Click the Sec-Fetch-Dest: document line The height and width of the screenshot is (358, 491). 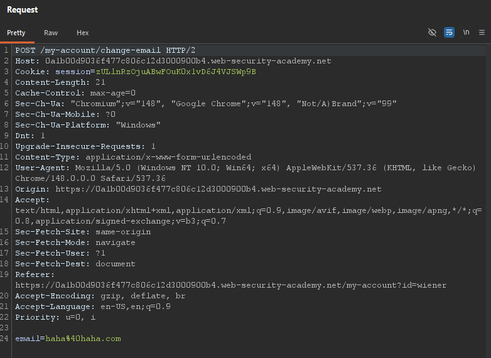[x=75, y=264]
